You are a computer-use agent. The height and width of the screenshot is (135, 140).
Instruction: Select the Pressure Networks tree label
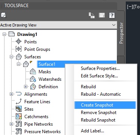(42, 132)
